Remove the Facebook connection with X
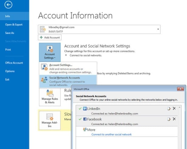This screenshot has width=187, height=149. (174, 119)
